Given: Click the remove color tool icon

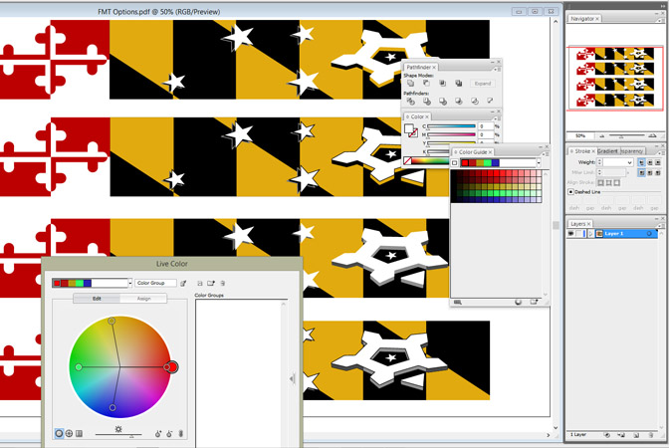Looking at the screenshot, I should pyautogui.click(x=169, y=434).
